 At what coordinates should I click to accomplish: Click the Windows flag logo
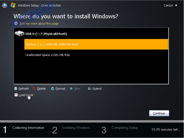point(13,5)
